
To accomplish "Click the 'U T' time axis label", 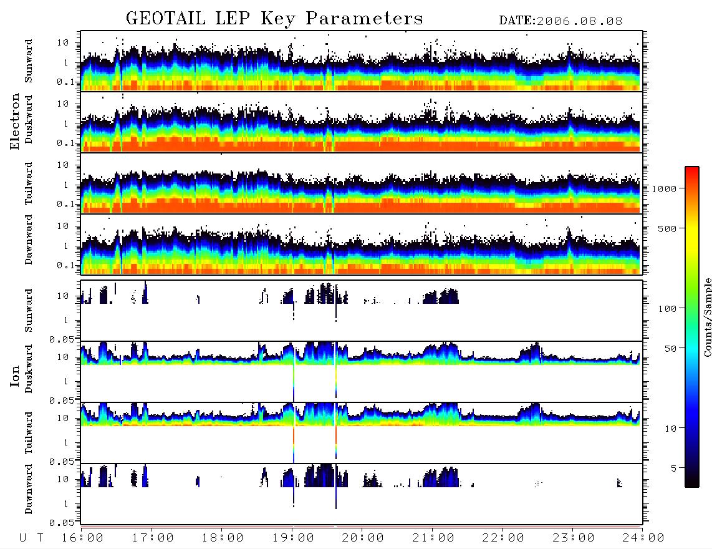I will click(31, 538).
